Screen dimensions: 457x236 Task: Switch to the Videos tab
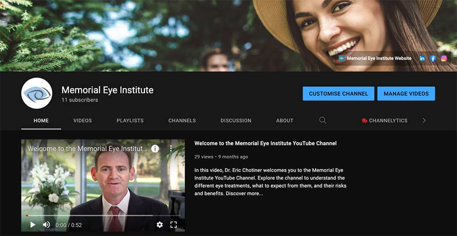pyautogui.click(x=83, y=121)
